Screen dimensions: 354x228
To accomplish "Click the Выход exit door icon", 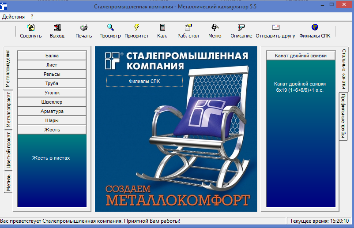I will [57, 27].
